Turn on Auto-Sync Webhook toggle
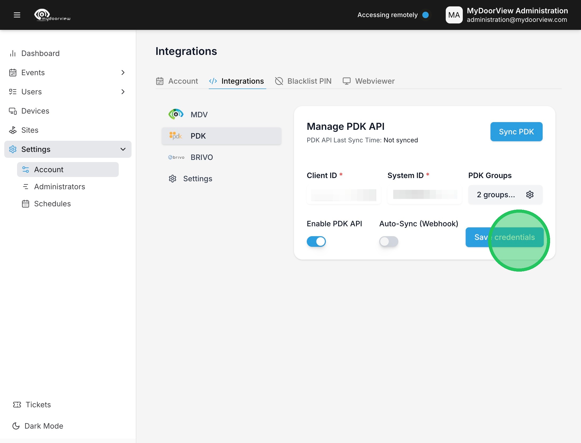Image resolution: width=581 pixels, height=443 pixels. click(x=388, y=241)
